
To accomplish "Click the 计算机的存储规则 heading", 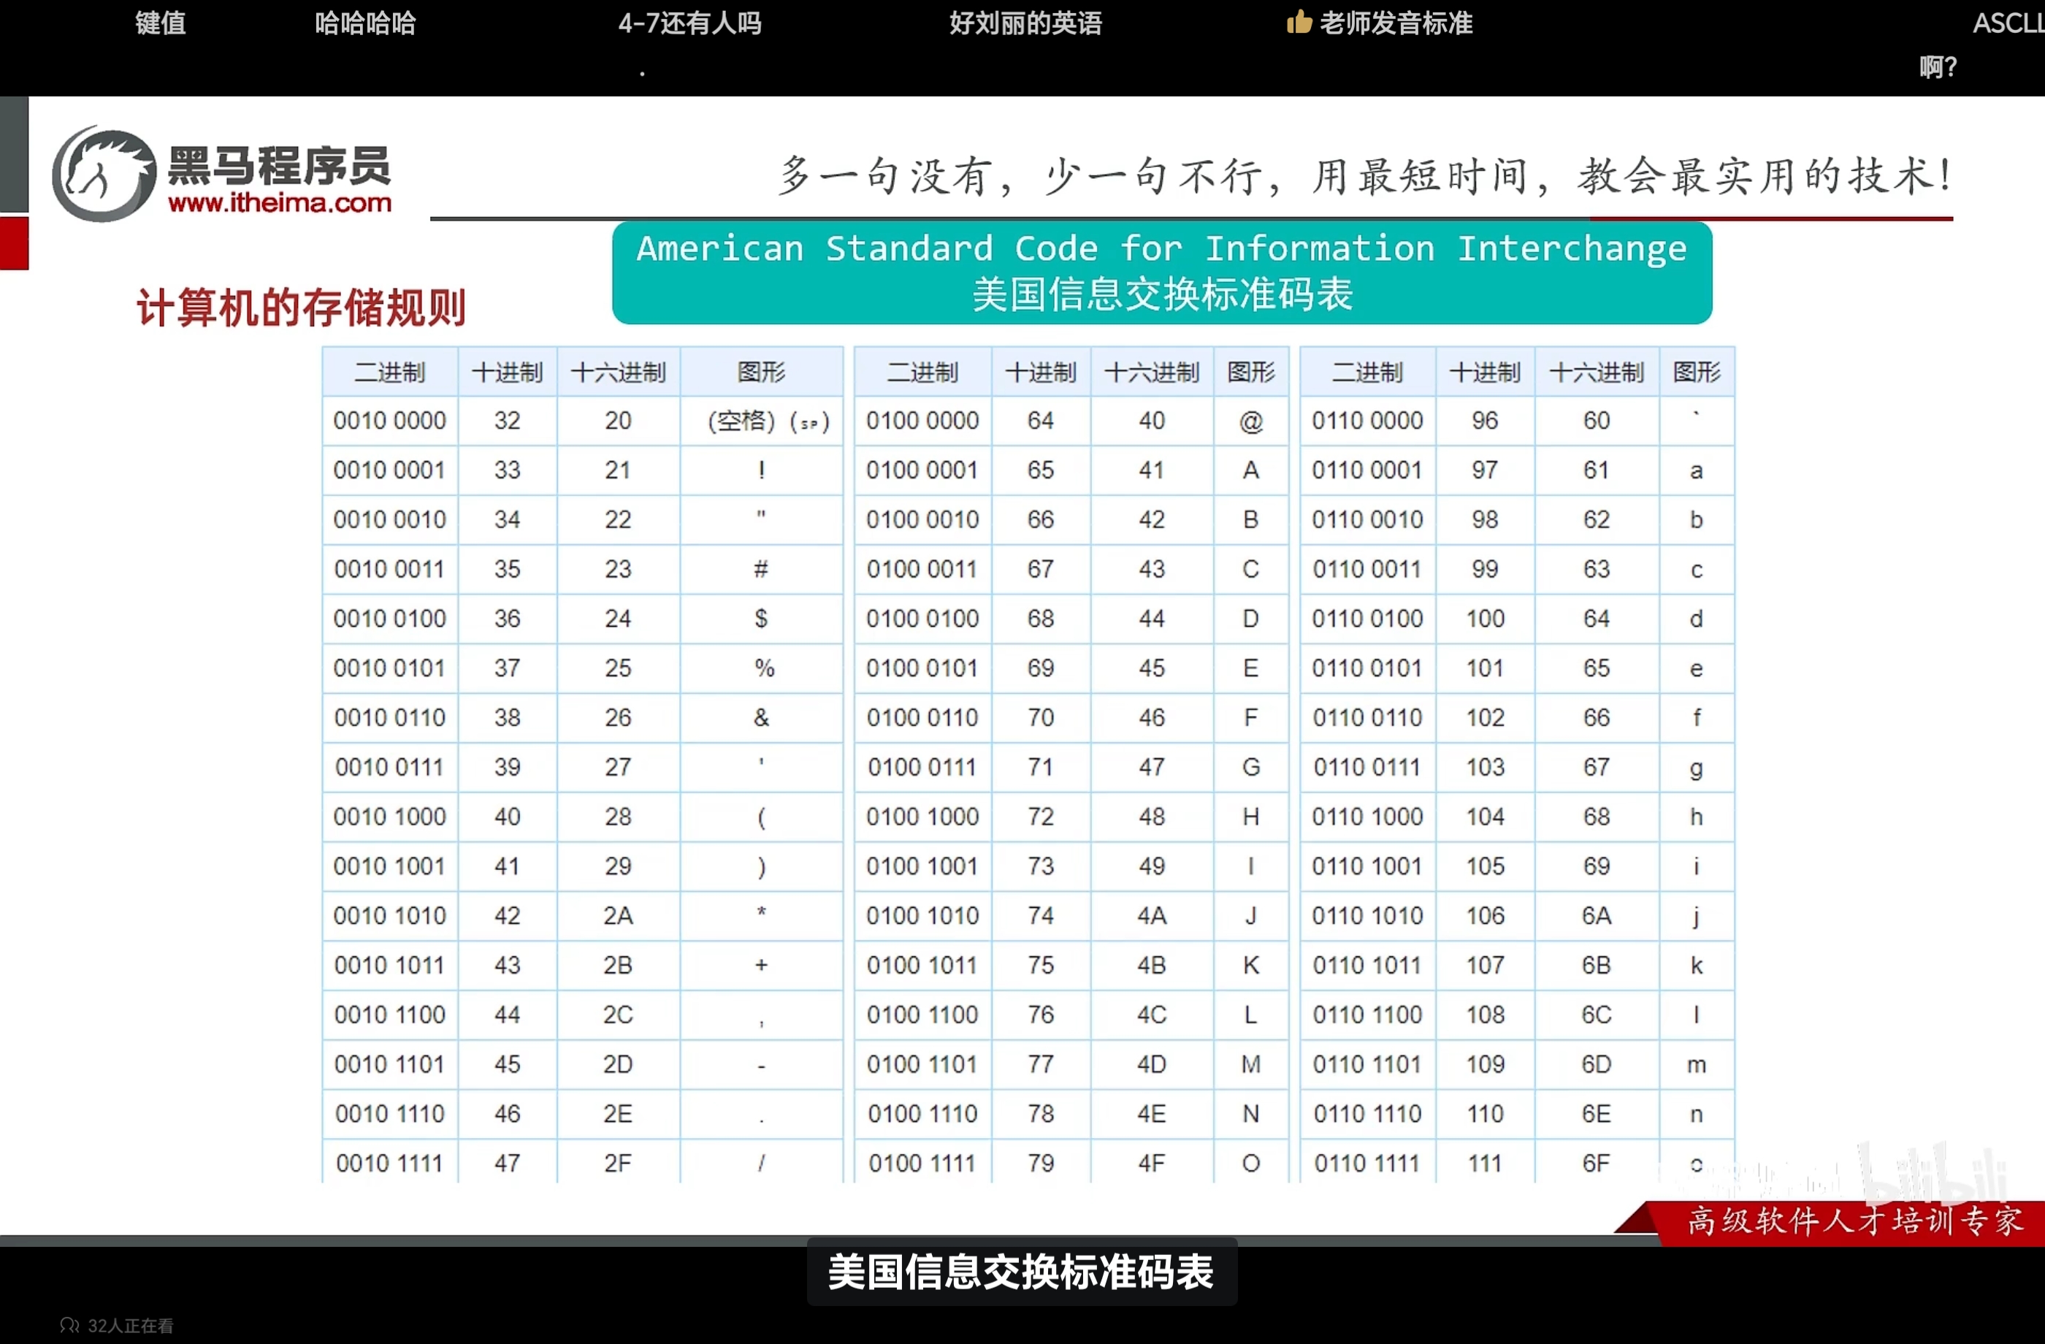I will [x=301, y=308].
